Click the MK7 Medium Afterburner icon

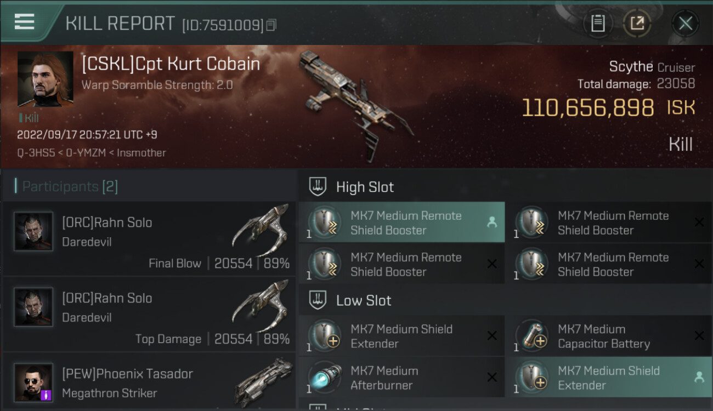point(324,378)
